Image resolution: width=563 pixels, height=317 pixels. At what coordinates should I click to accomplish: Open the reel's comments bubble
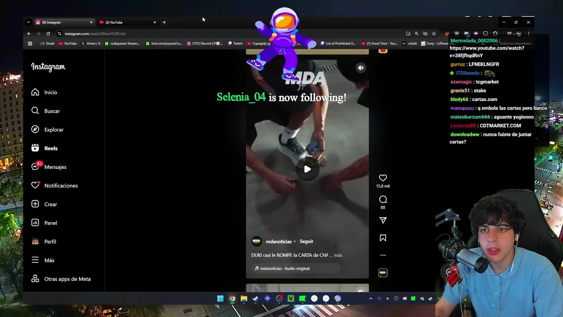point(383,199)
